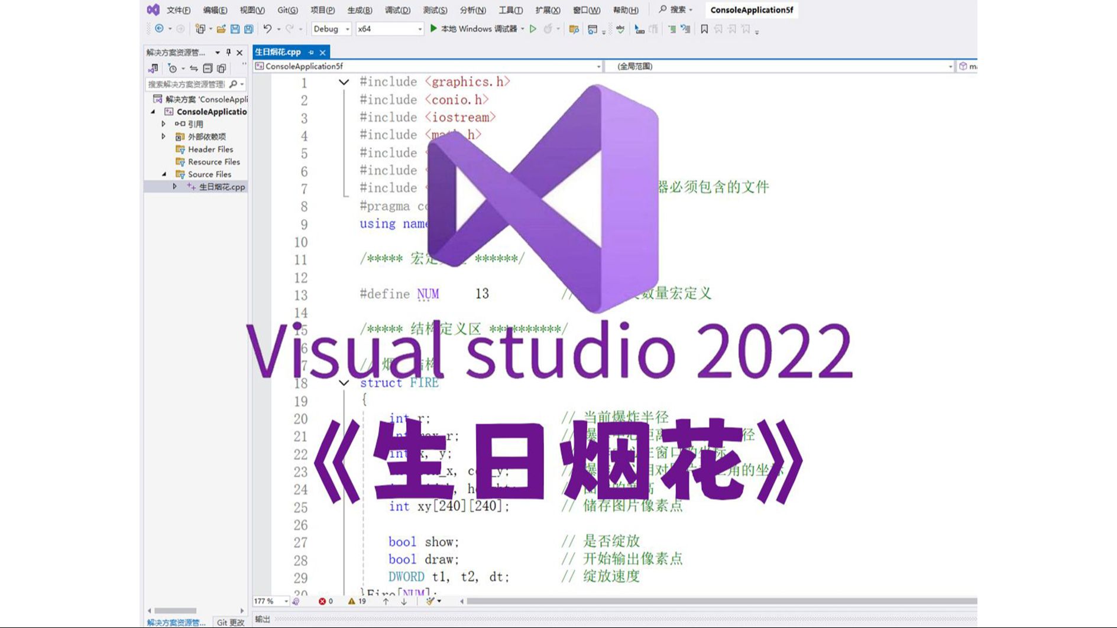Image resolution: width=1117 pixels, height=628 pixels.
Task: Click the pending changes filter clock icon
Action: point(172,68)
